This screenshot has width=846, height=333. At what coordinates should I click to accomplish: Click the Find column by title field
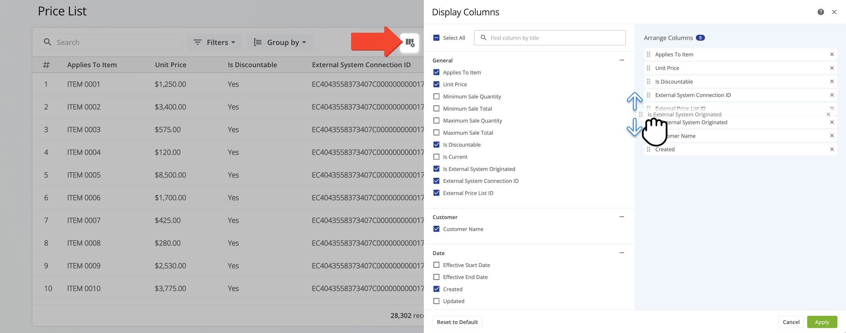554,38
